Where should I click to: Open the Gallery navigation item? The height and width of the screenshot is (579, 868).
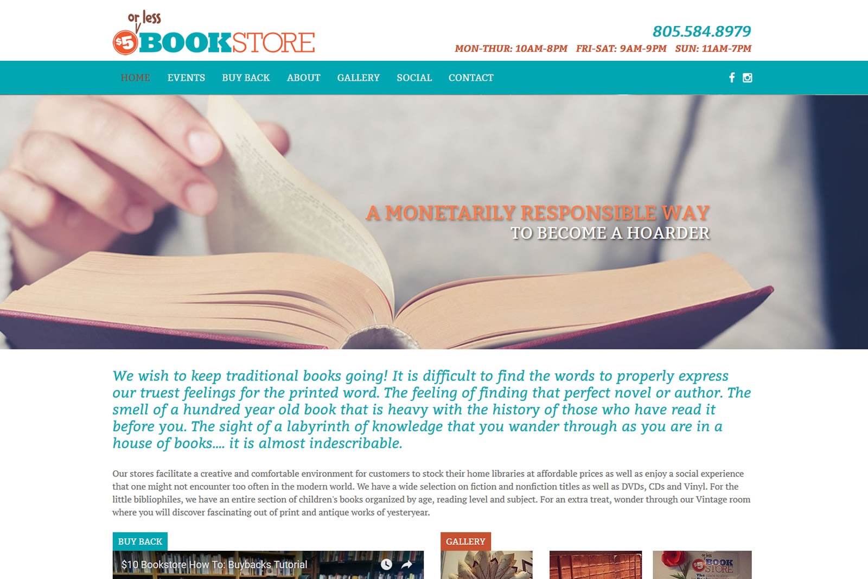tap(359, 78)
